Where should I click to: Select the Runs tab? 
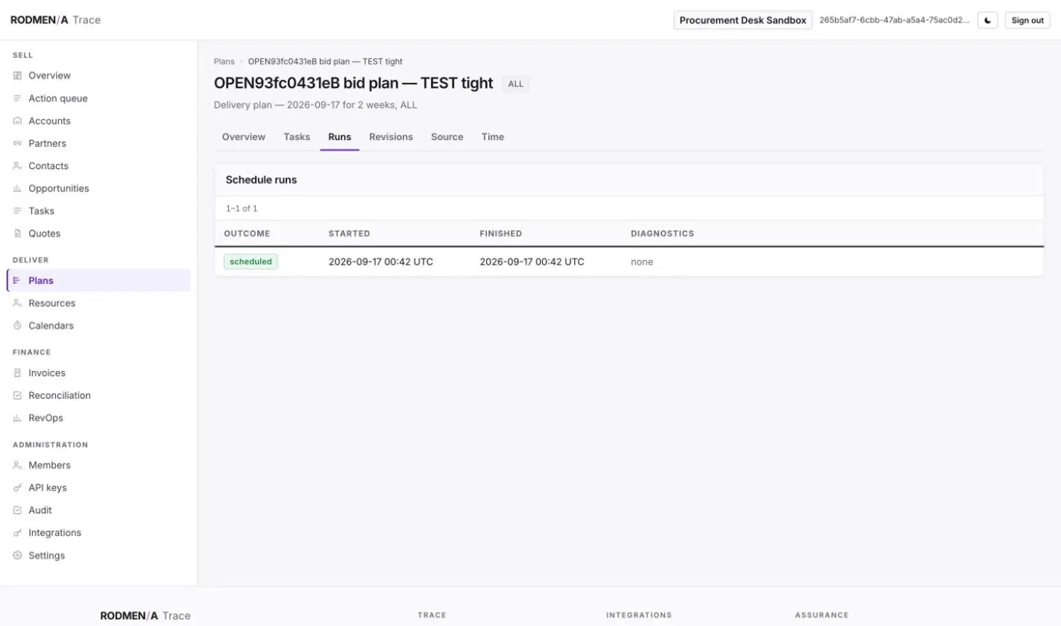pyautogui.click(x=339, y=137)
